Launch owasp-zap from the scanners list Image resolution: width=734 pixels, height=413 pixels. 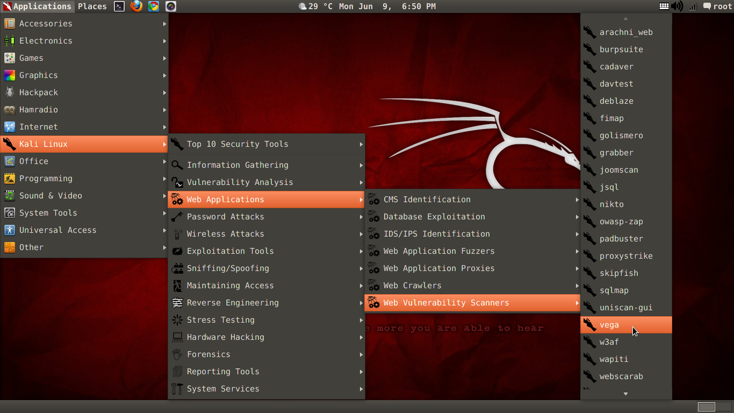626,222
